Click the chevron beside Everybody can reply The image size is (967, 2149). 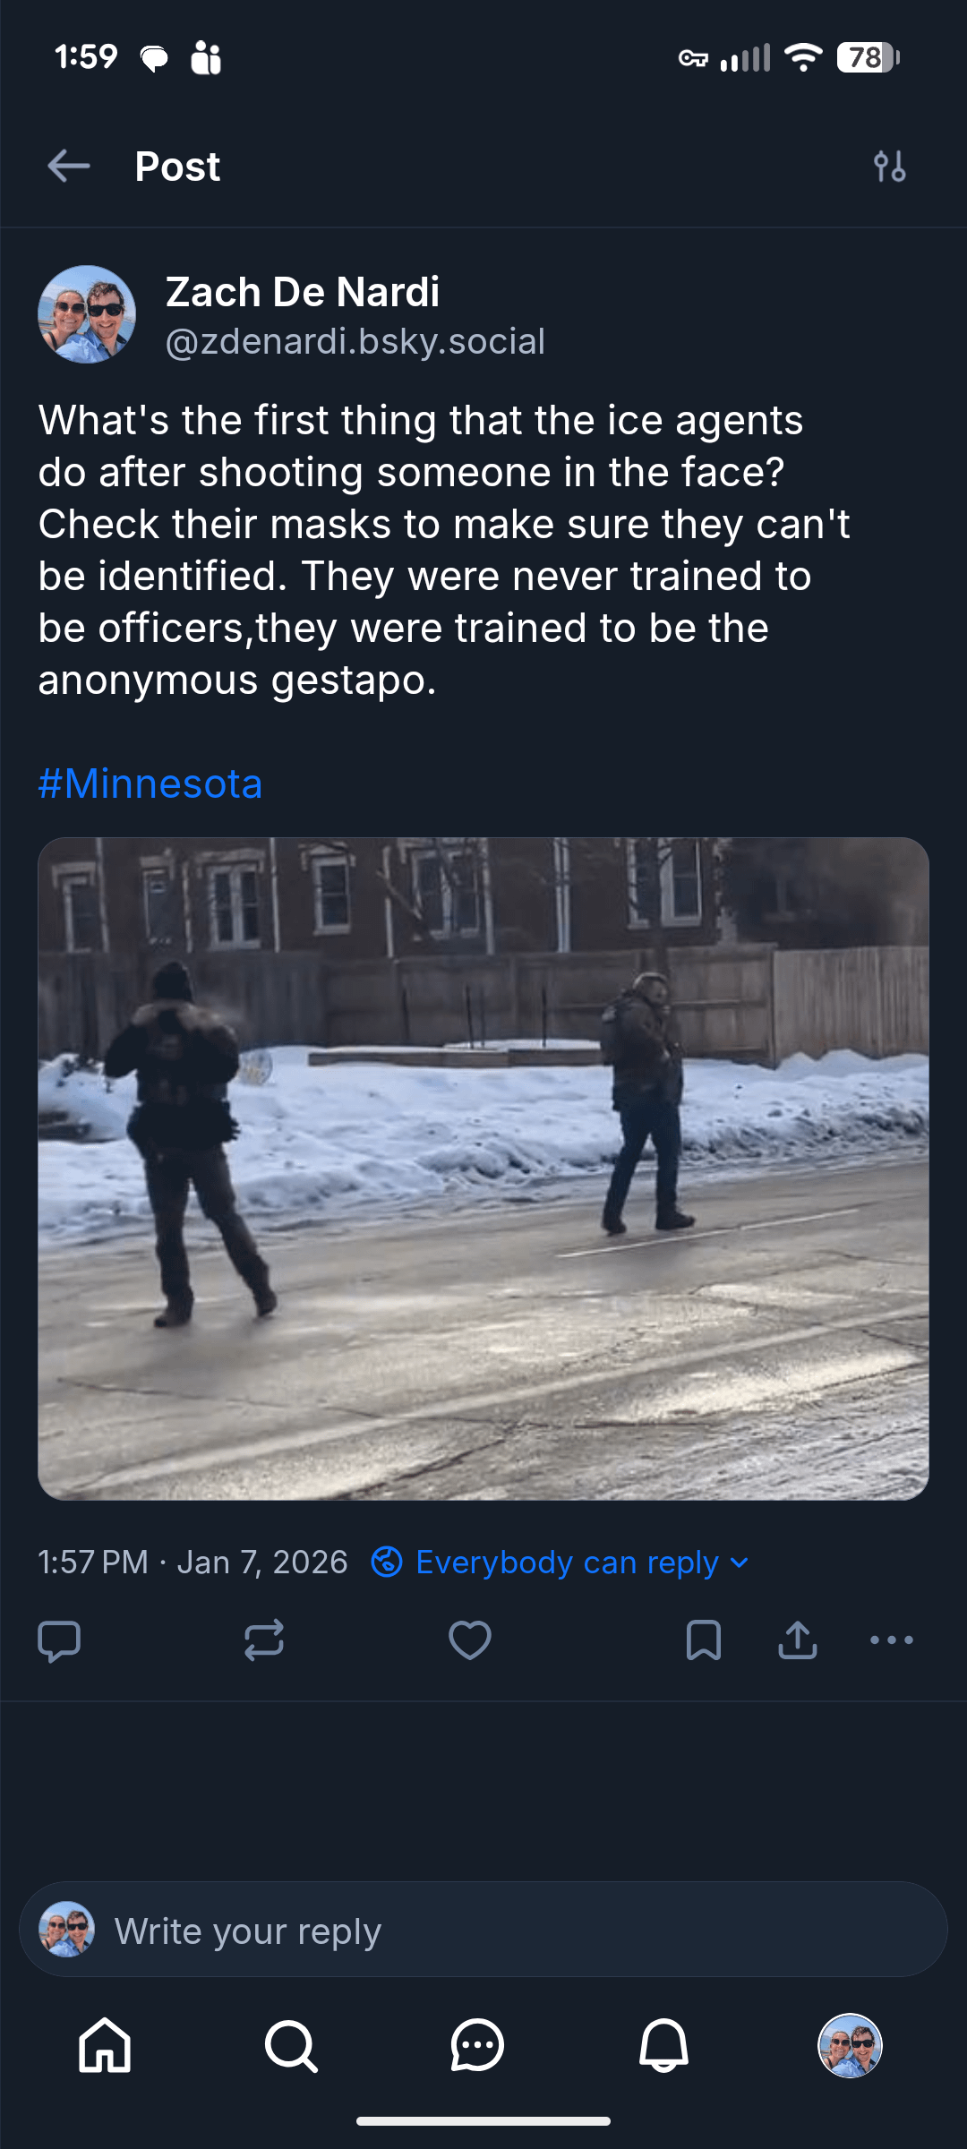pyautogui.click(x=740, y=1563)
